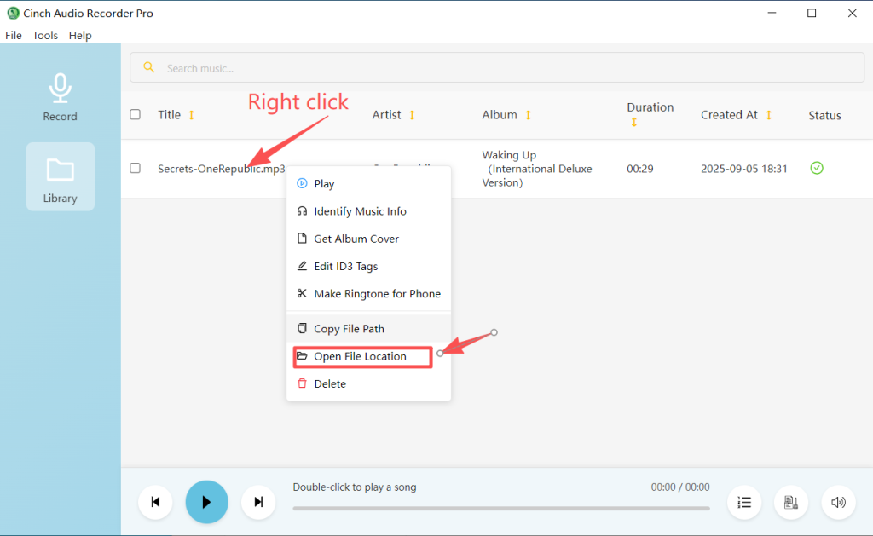Click the volume speaker icon

(838, 502)
